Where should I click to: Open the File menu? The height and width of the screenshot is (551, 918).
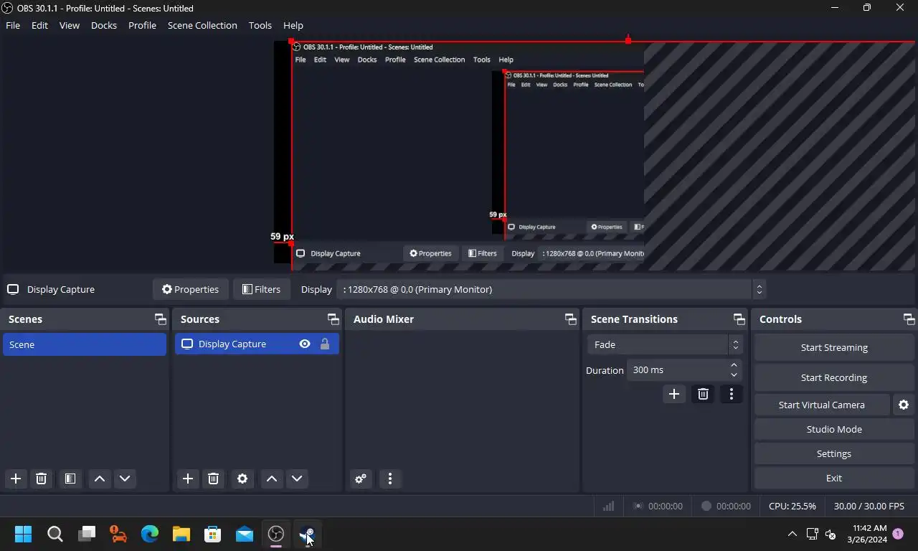point(13,25)
